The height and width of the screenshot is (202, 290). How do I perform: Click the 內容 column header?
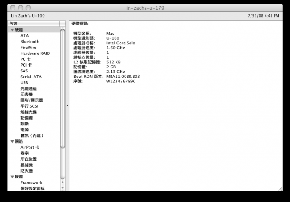coord(34,24)
